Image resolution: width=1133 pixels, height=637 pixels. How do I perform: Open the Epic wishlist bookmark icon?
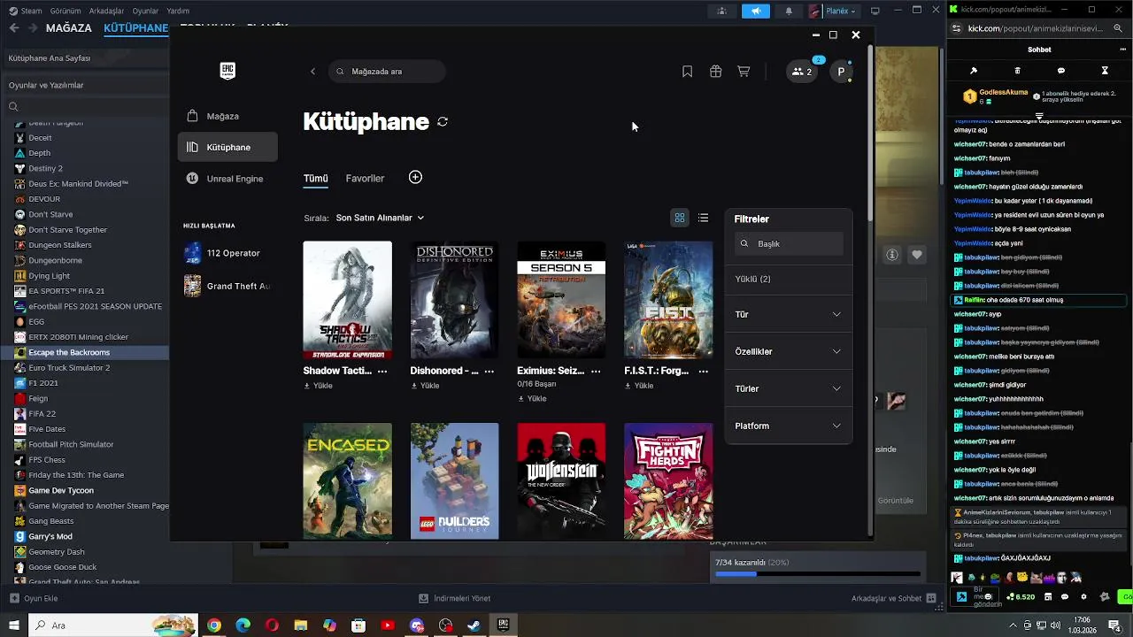point(687,72)
